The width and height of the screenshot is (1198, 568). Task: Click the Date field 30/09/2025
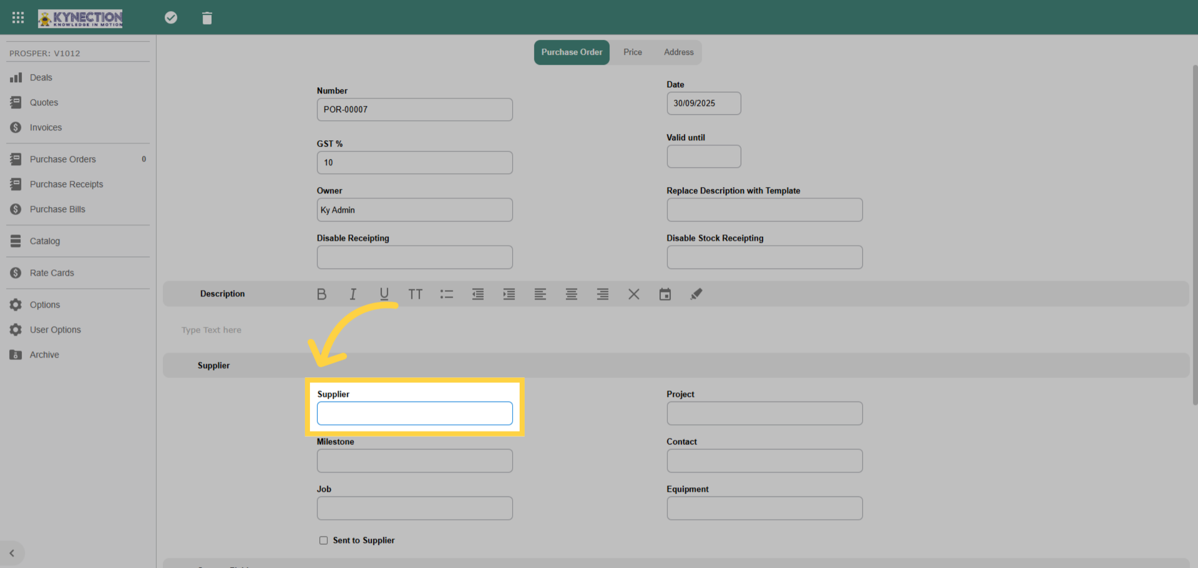704,103
